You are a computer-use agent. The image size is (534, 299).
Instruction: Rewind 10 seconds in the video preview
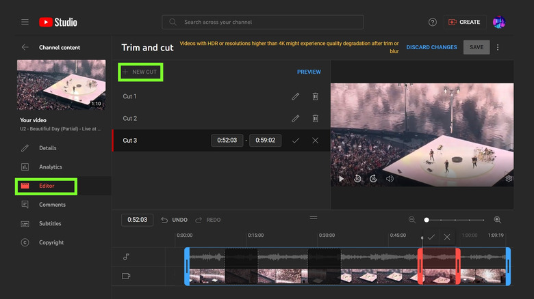pos(357,179)
